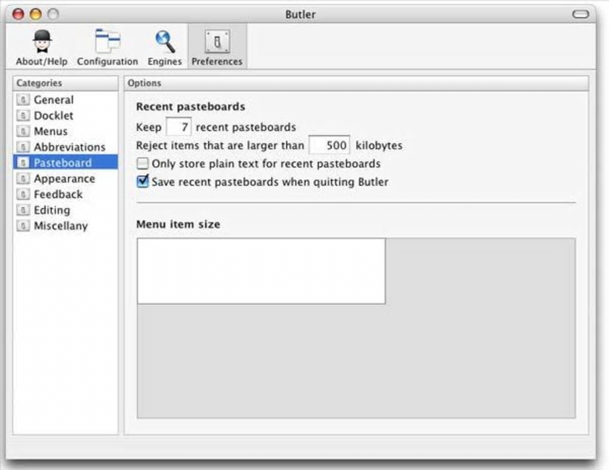
Task: Select the Preferences switch icon
Action: point(217,41)
